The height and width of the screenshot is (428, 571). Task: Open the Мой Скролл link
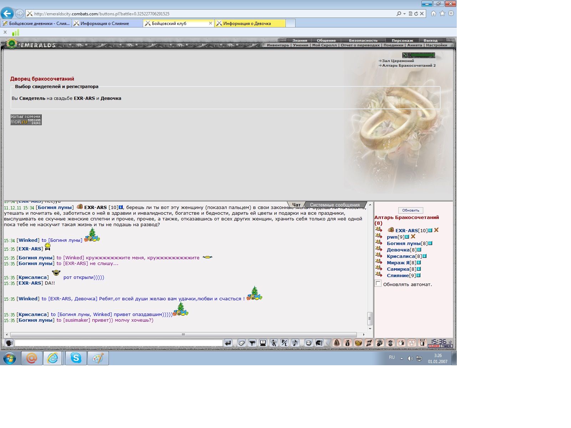324,45
